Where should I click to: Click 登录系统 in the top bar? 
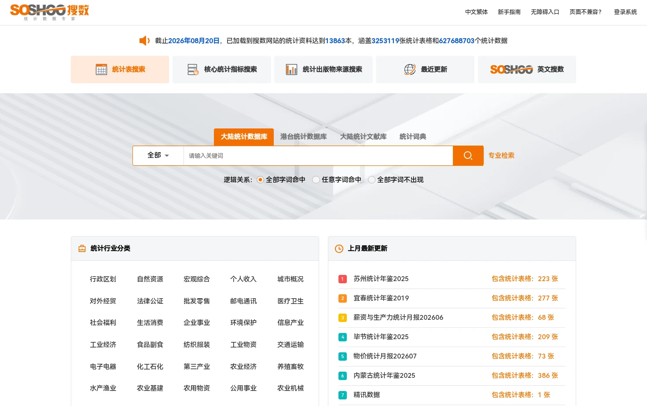tap(625, 12)
